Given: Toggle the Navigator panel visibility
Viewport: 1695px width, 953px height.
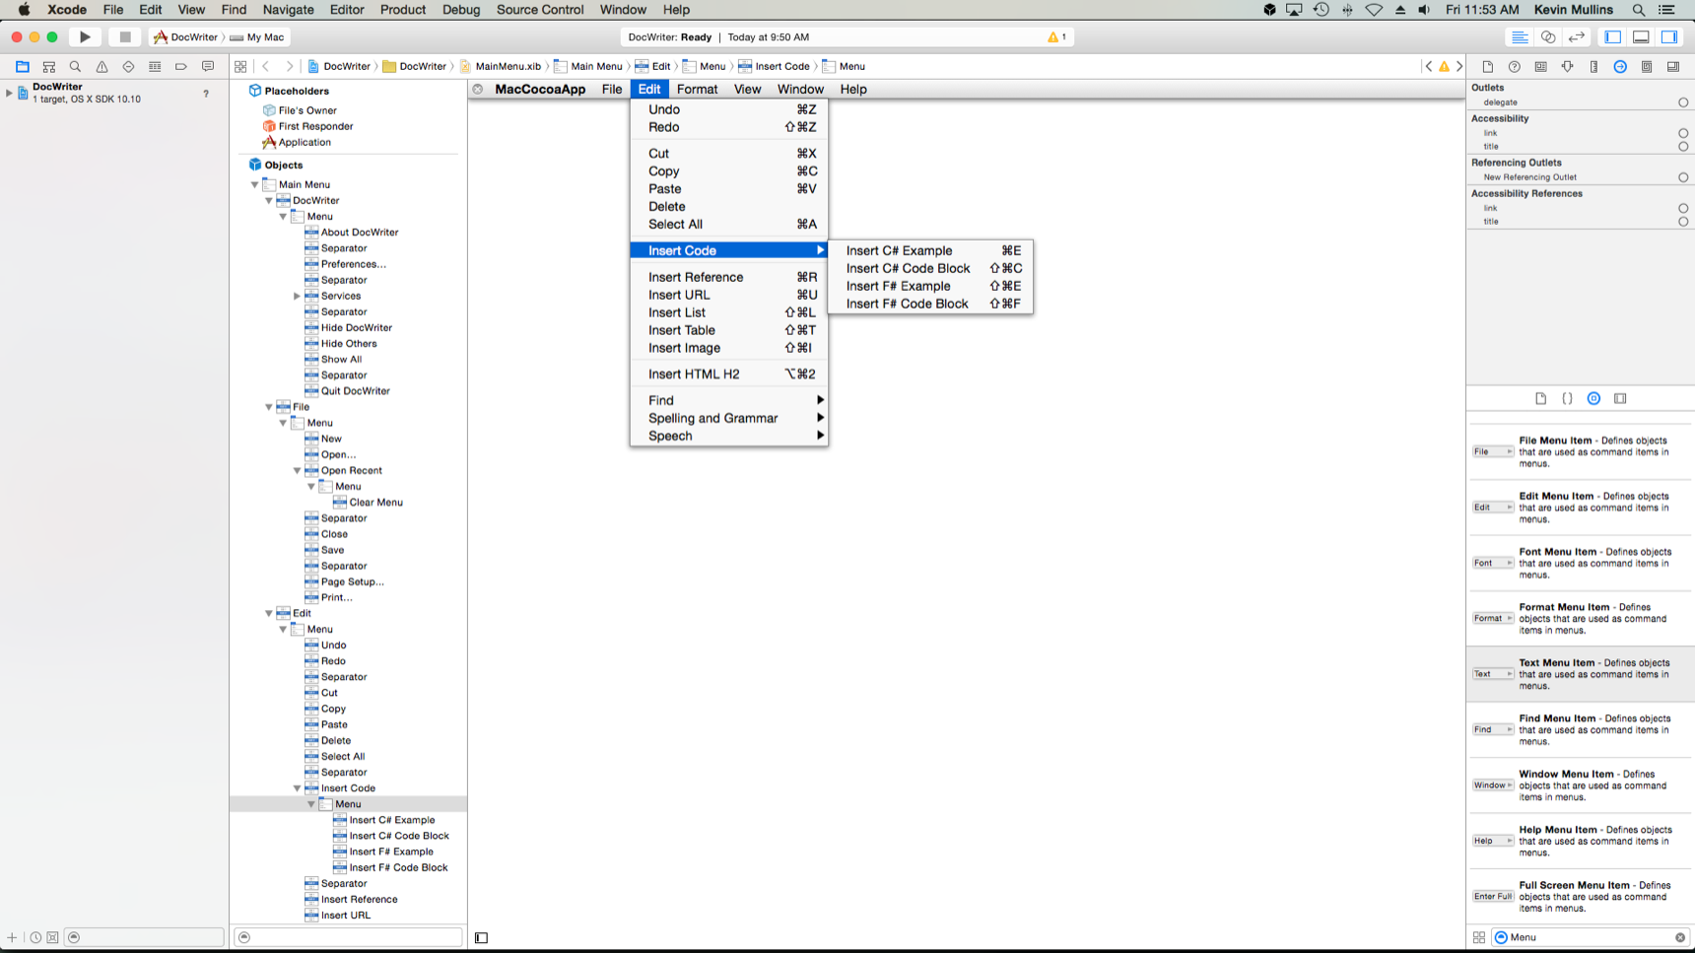Looking at the screenshot, I should (x=1613, y=36).
